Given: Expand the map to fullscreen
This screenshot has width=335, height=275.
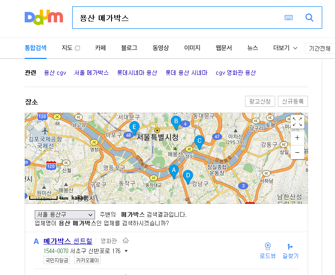Looking at the screenshot, I should coord(297,122).
